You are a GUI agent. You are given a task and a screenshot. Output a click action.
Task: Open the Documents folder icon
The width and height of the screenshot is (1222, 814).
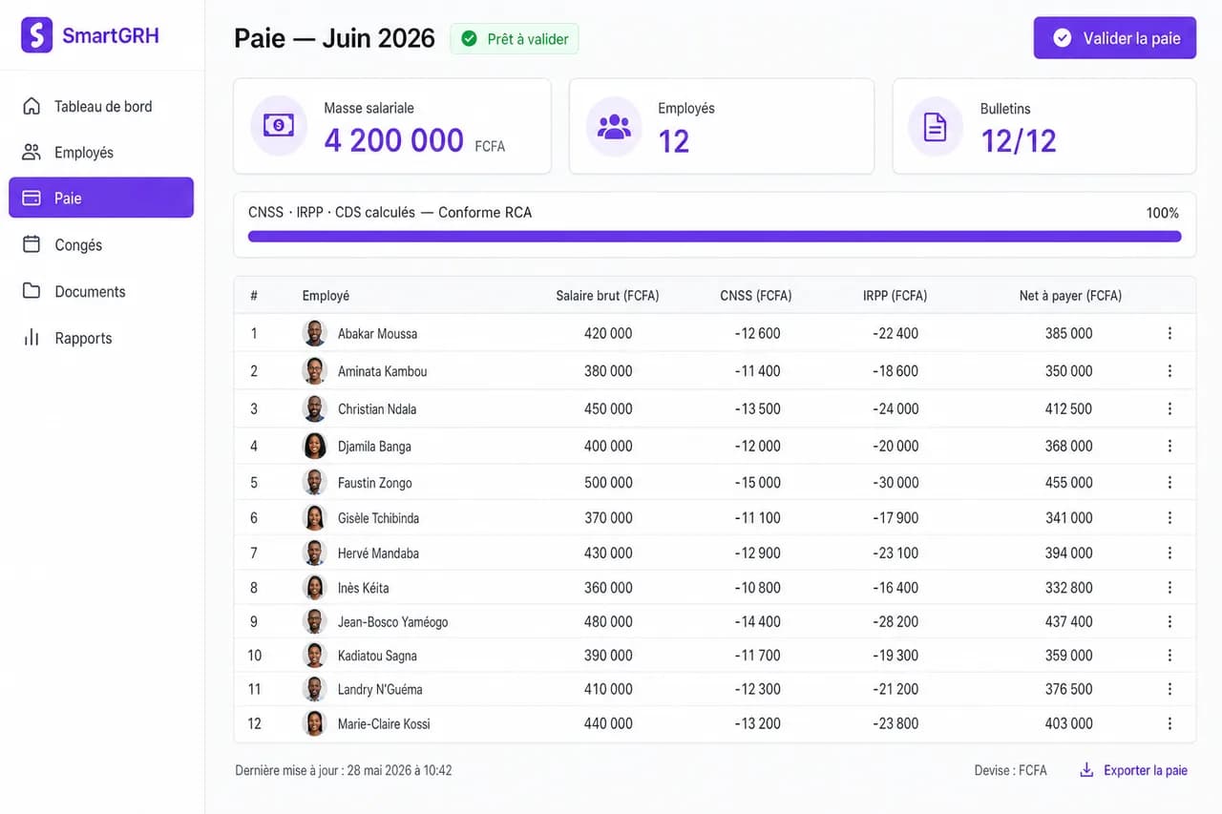click(32, 291)
